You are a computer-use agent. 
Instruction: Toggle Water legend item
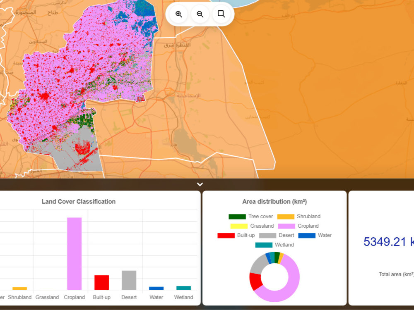(x=315, y=236)
